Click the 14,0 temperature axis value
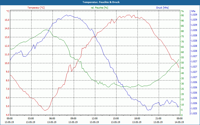The image size is (200, 125). point(7,28)
